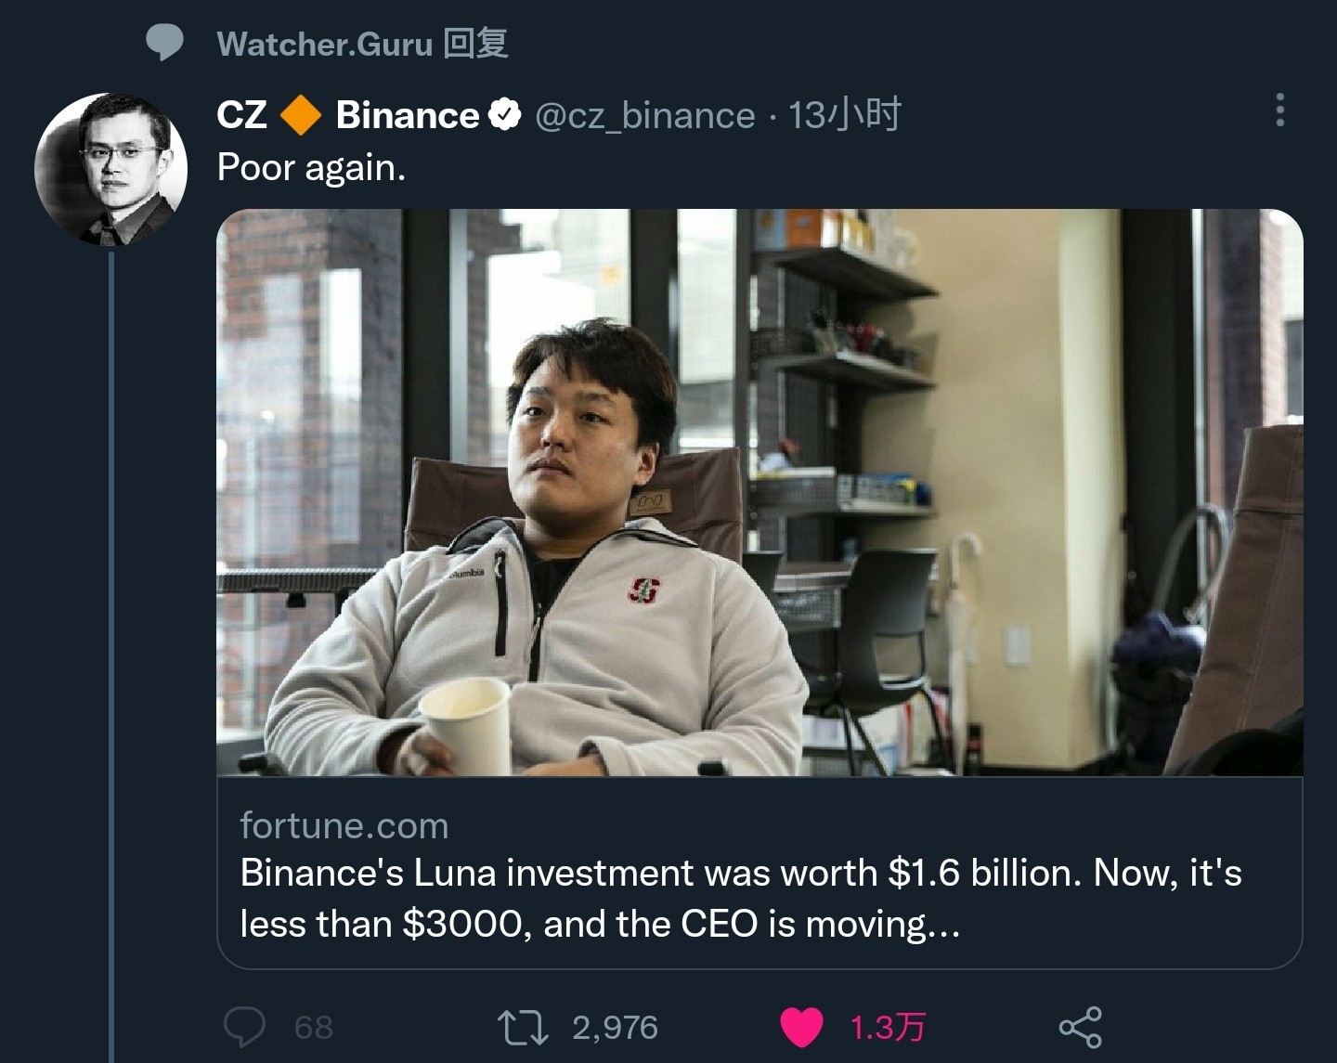Retweet the CZ Binance tweet
Viewport: 1337px width, 1063px height.
(523, 1027)
